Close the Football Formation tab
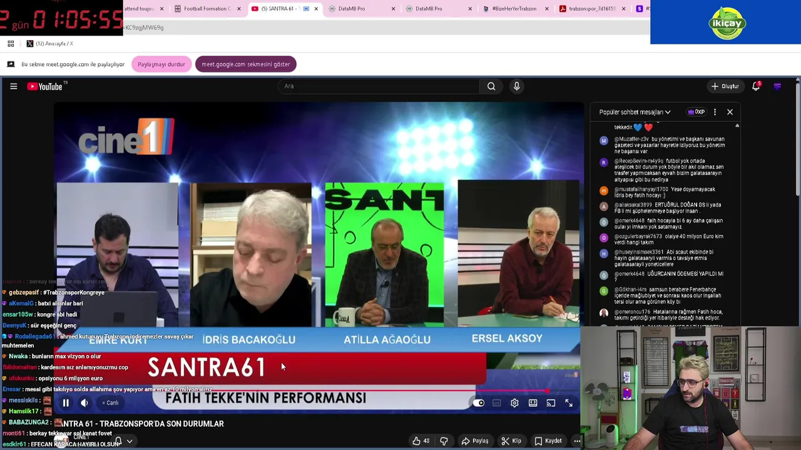Image resolution: width=801 pixels, height=450 pixels. pyautogui.click(x=239, y=9)
